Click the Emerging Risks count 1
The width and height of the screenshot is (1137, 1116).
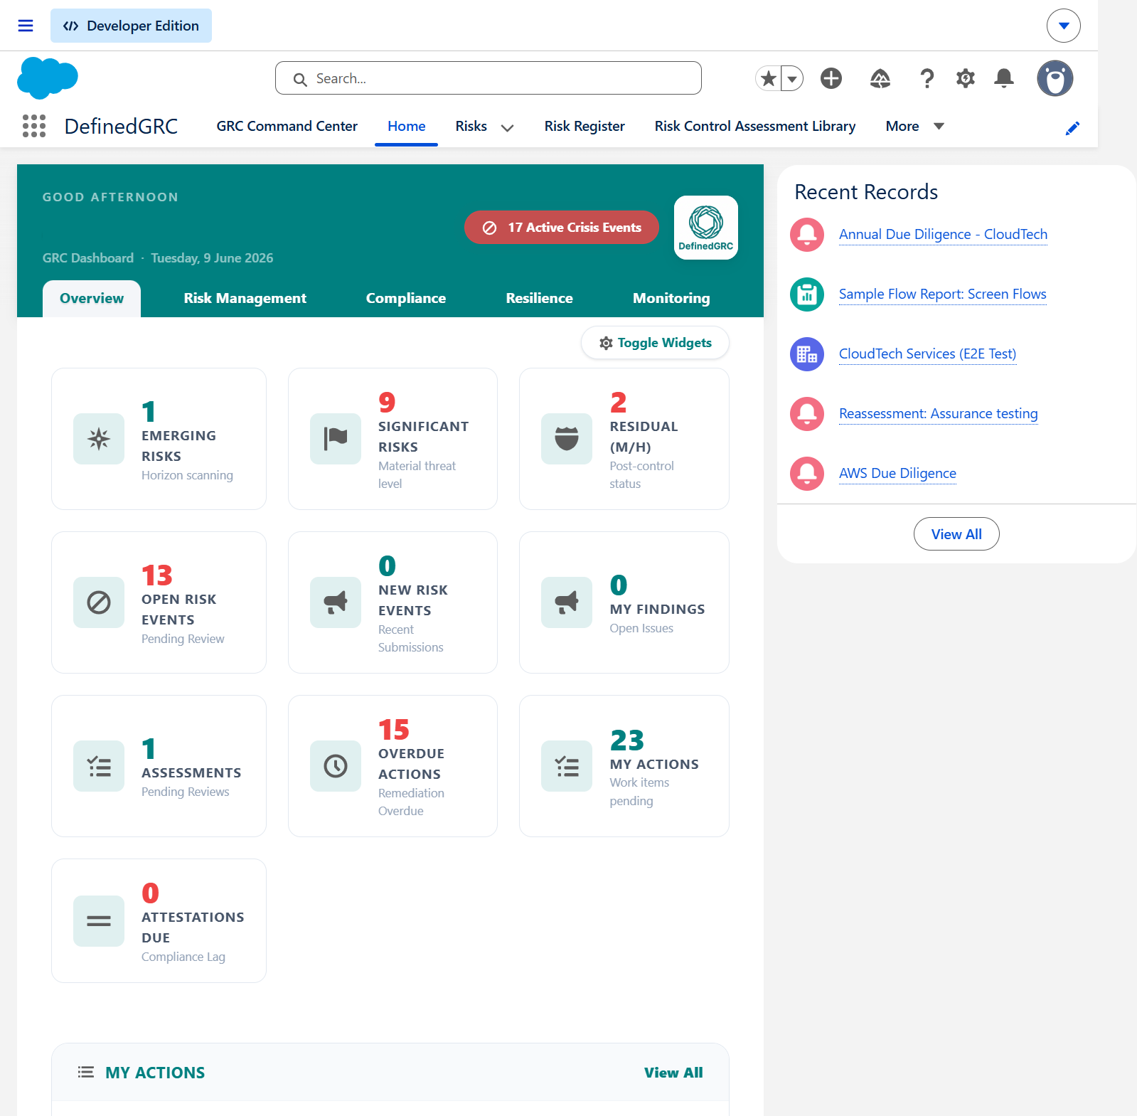(x=149, y=411)
